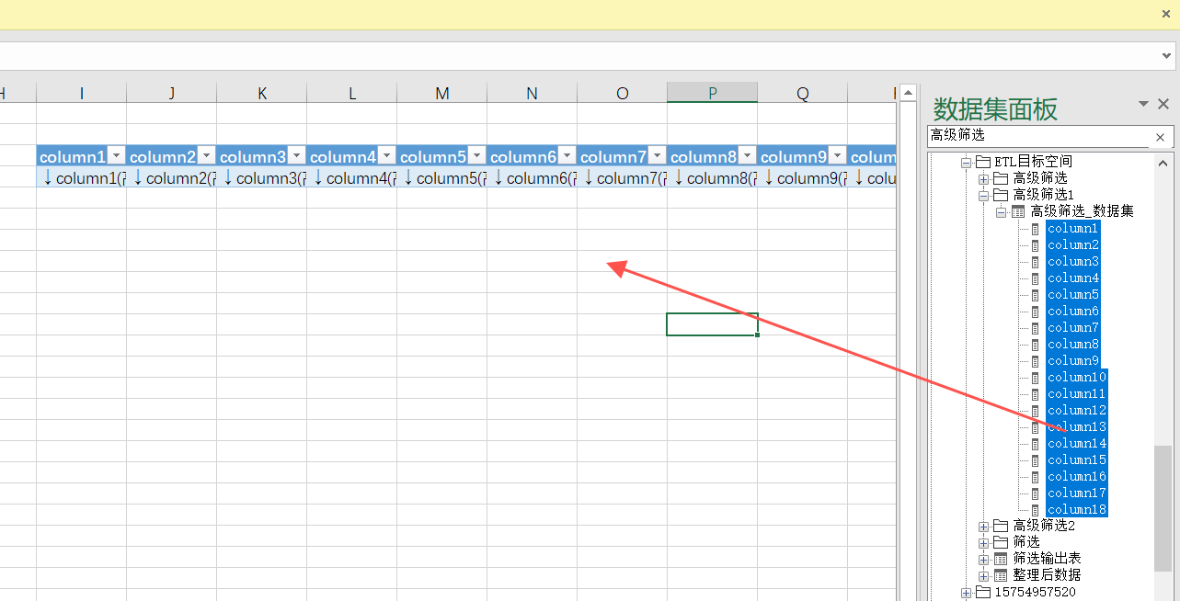The height and width of the screenshot is (601, 1180).
Task: Open the dataset panel options arrow
Action: tap(1143, 104)
